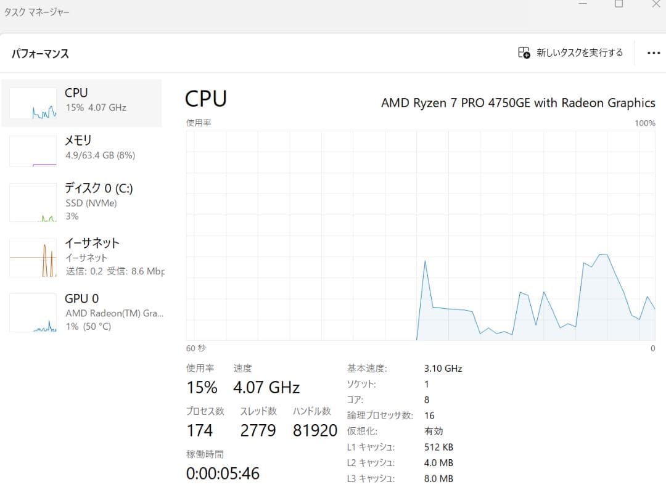Open the ellipsis (…) options menu
666x495 pixels.
(x=653, y=53)
